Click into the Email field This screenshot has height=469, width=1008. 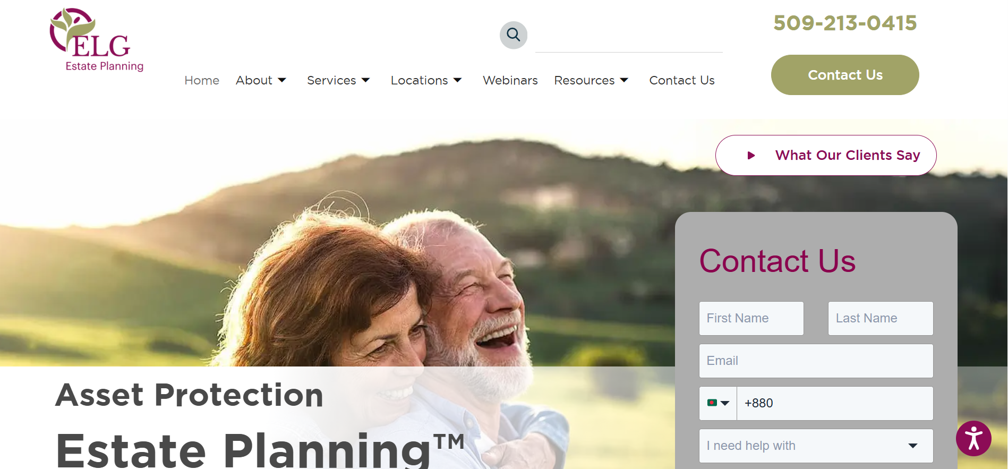click(x=816, y=361)
